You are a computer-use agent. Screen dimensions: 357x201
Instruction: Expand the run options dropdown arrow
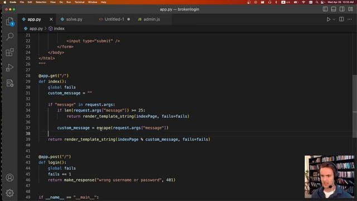pyautogui.click(x=334, y=20)
